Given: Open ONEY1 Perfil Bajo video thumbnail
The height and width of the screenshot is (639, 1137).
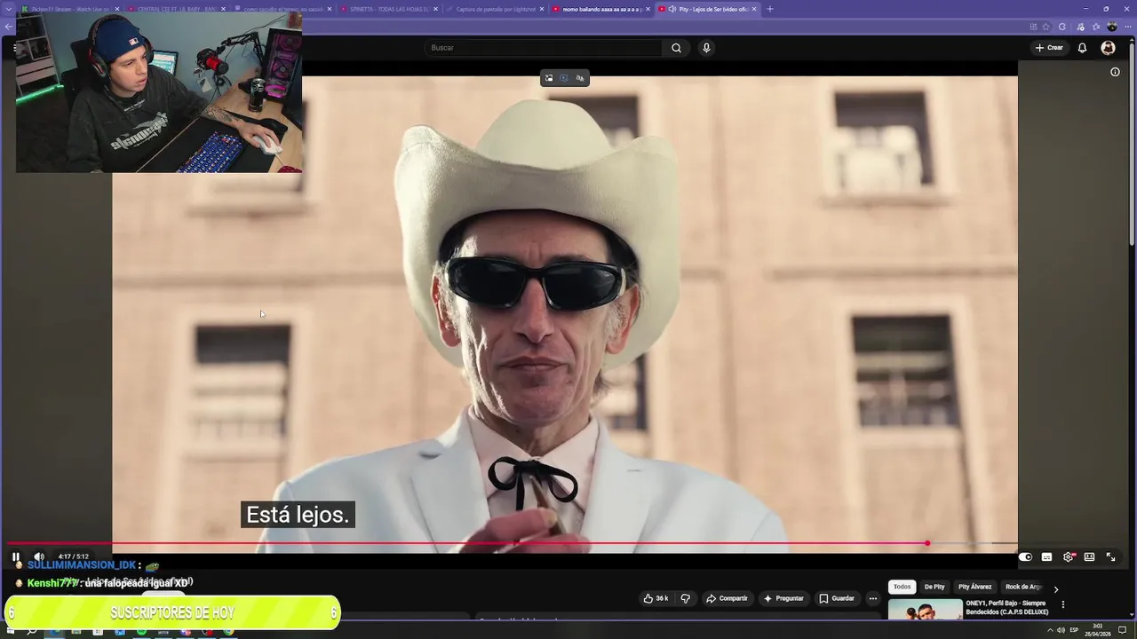Looking at the screenshot, I should point(925,609).
